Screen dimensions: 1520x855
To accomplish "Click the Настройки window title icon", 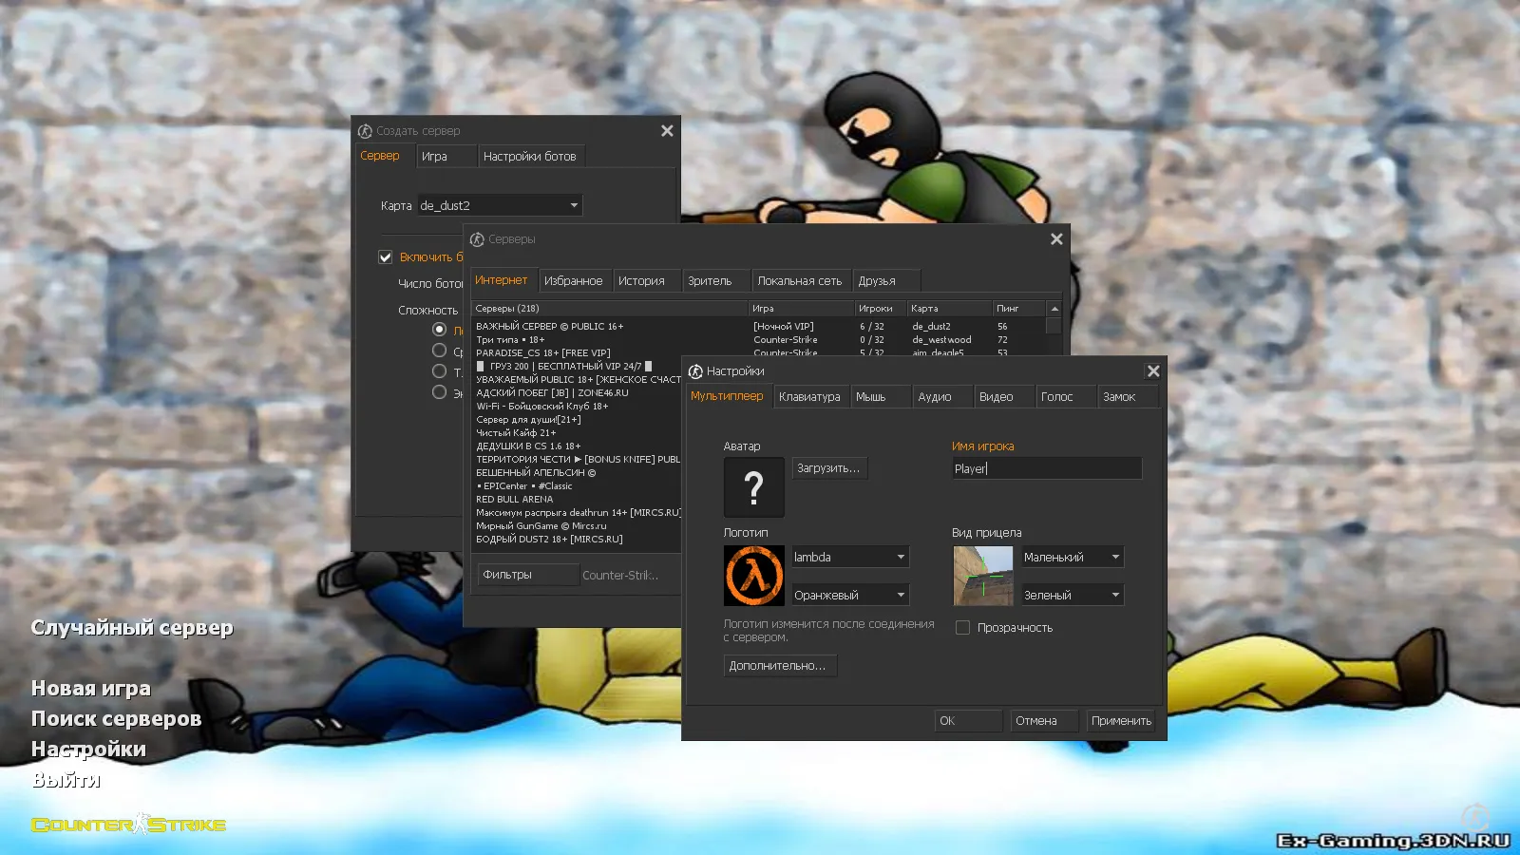I will click(695, 371).
